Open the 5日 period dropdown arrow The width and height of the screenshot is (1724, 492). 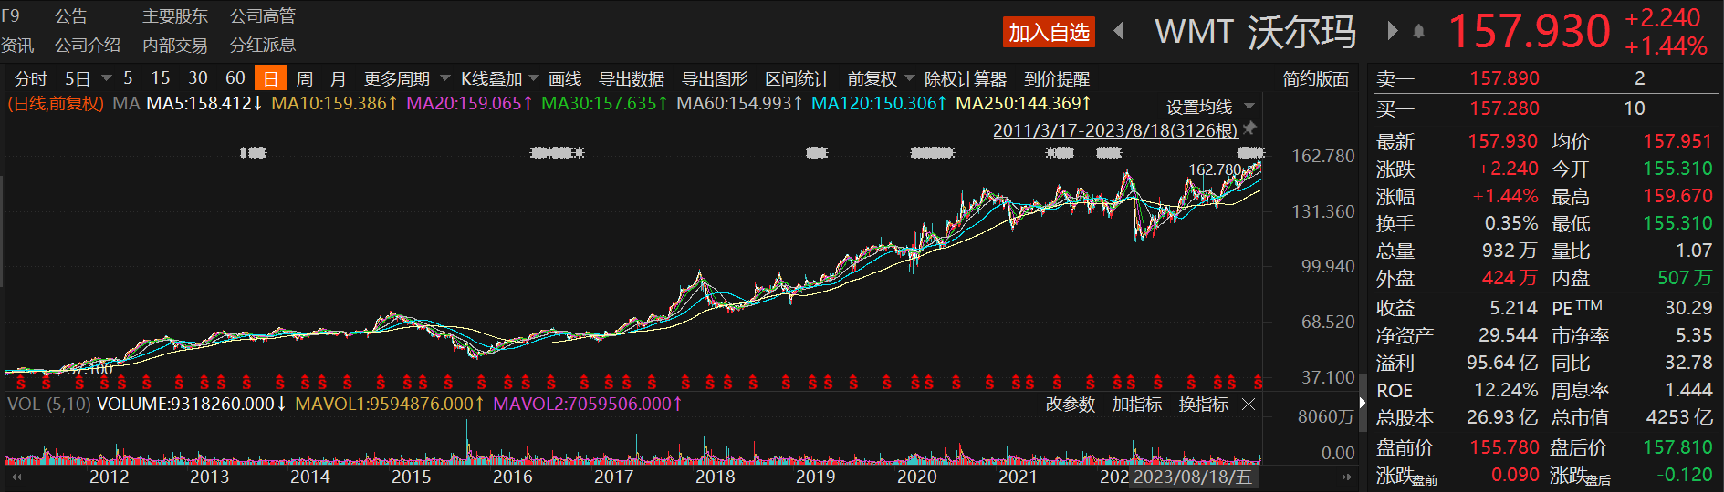click(x=106, y=77)
